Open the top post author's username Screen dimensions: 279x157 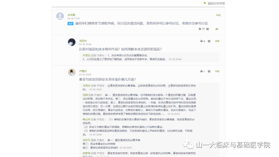click(71, 15)
